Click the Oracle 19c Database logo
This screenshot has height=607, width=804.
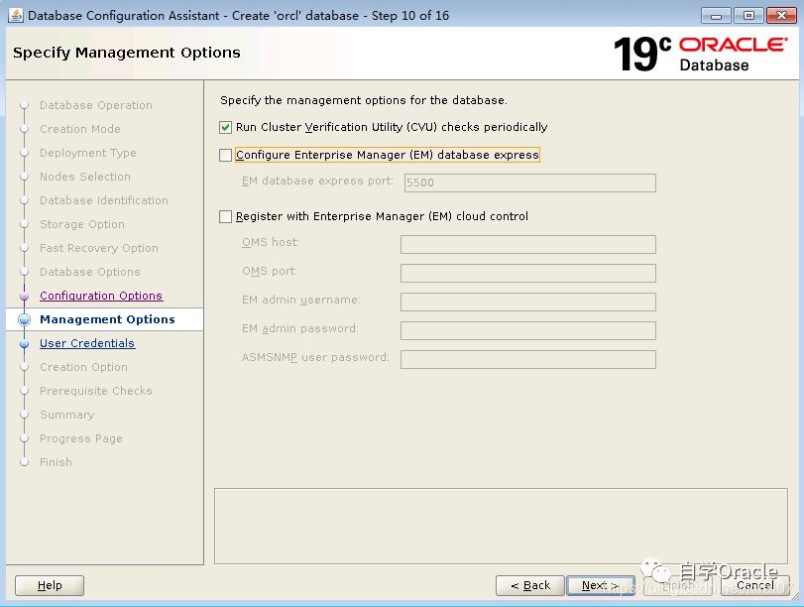[702, 54]
